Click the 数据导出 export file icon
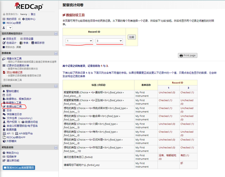Image resolution: width=225 pixels, height=177 pixels. point(4,99)
